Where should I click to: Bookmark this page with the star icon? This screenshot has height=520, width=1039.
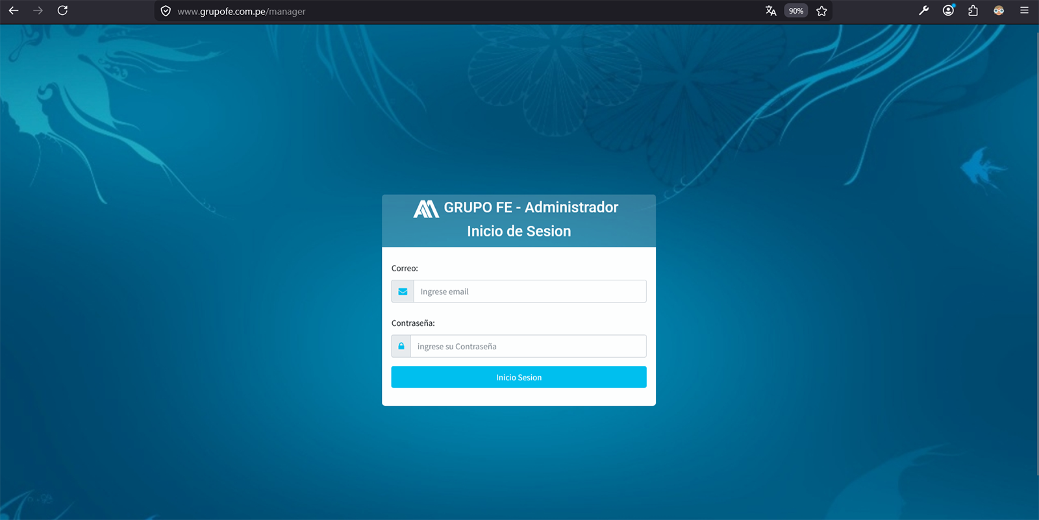pos(821,11)
